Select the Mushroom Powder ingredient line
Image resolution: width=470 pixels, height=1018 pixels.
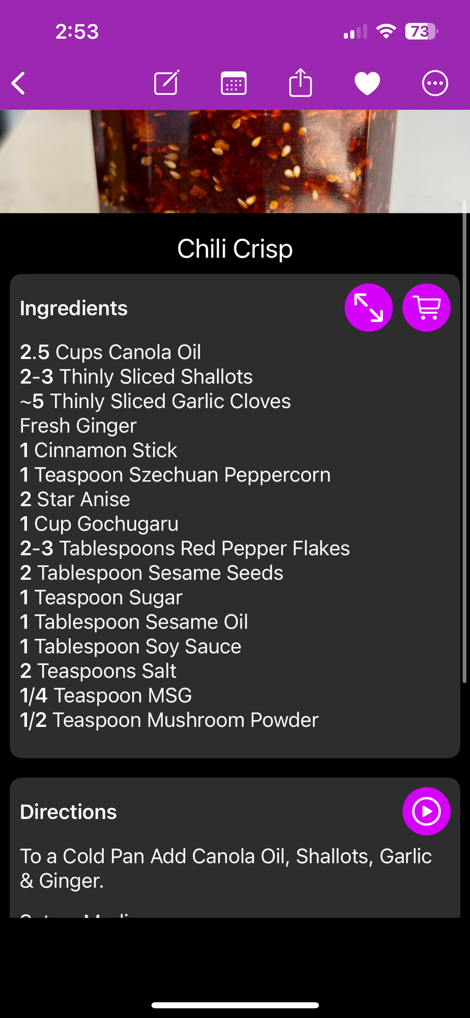(169, 720)
